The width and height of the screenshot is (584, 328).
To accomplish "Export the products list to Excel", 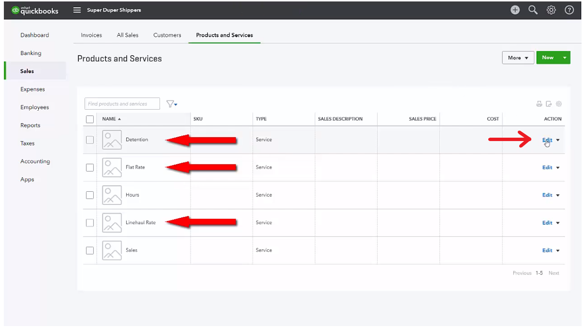I will tap(549, 104).
